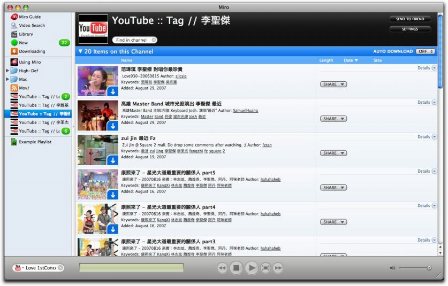448x286 pixels.
Task: Select the Mov/ RSS feed
Action: 24,88
